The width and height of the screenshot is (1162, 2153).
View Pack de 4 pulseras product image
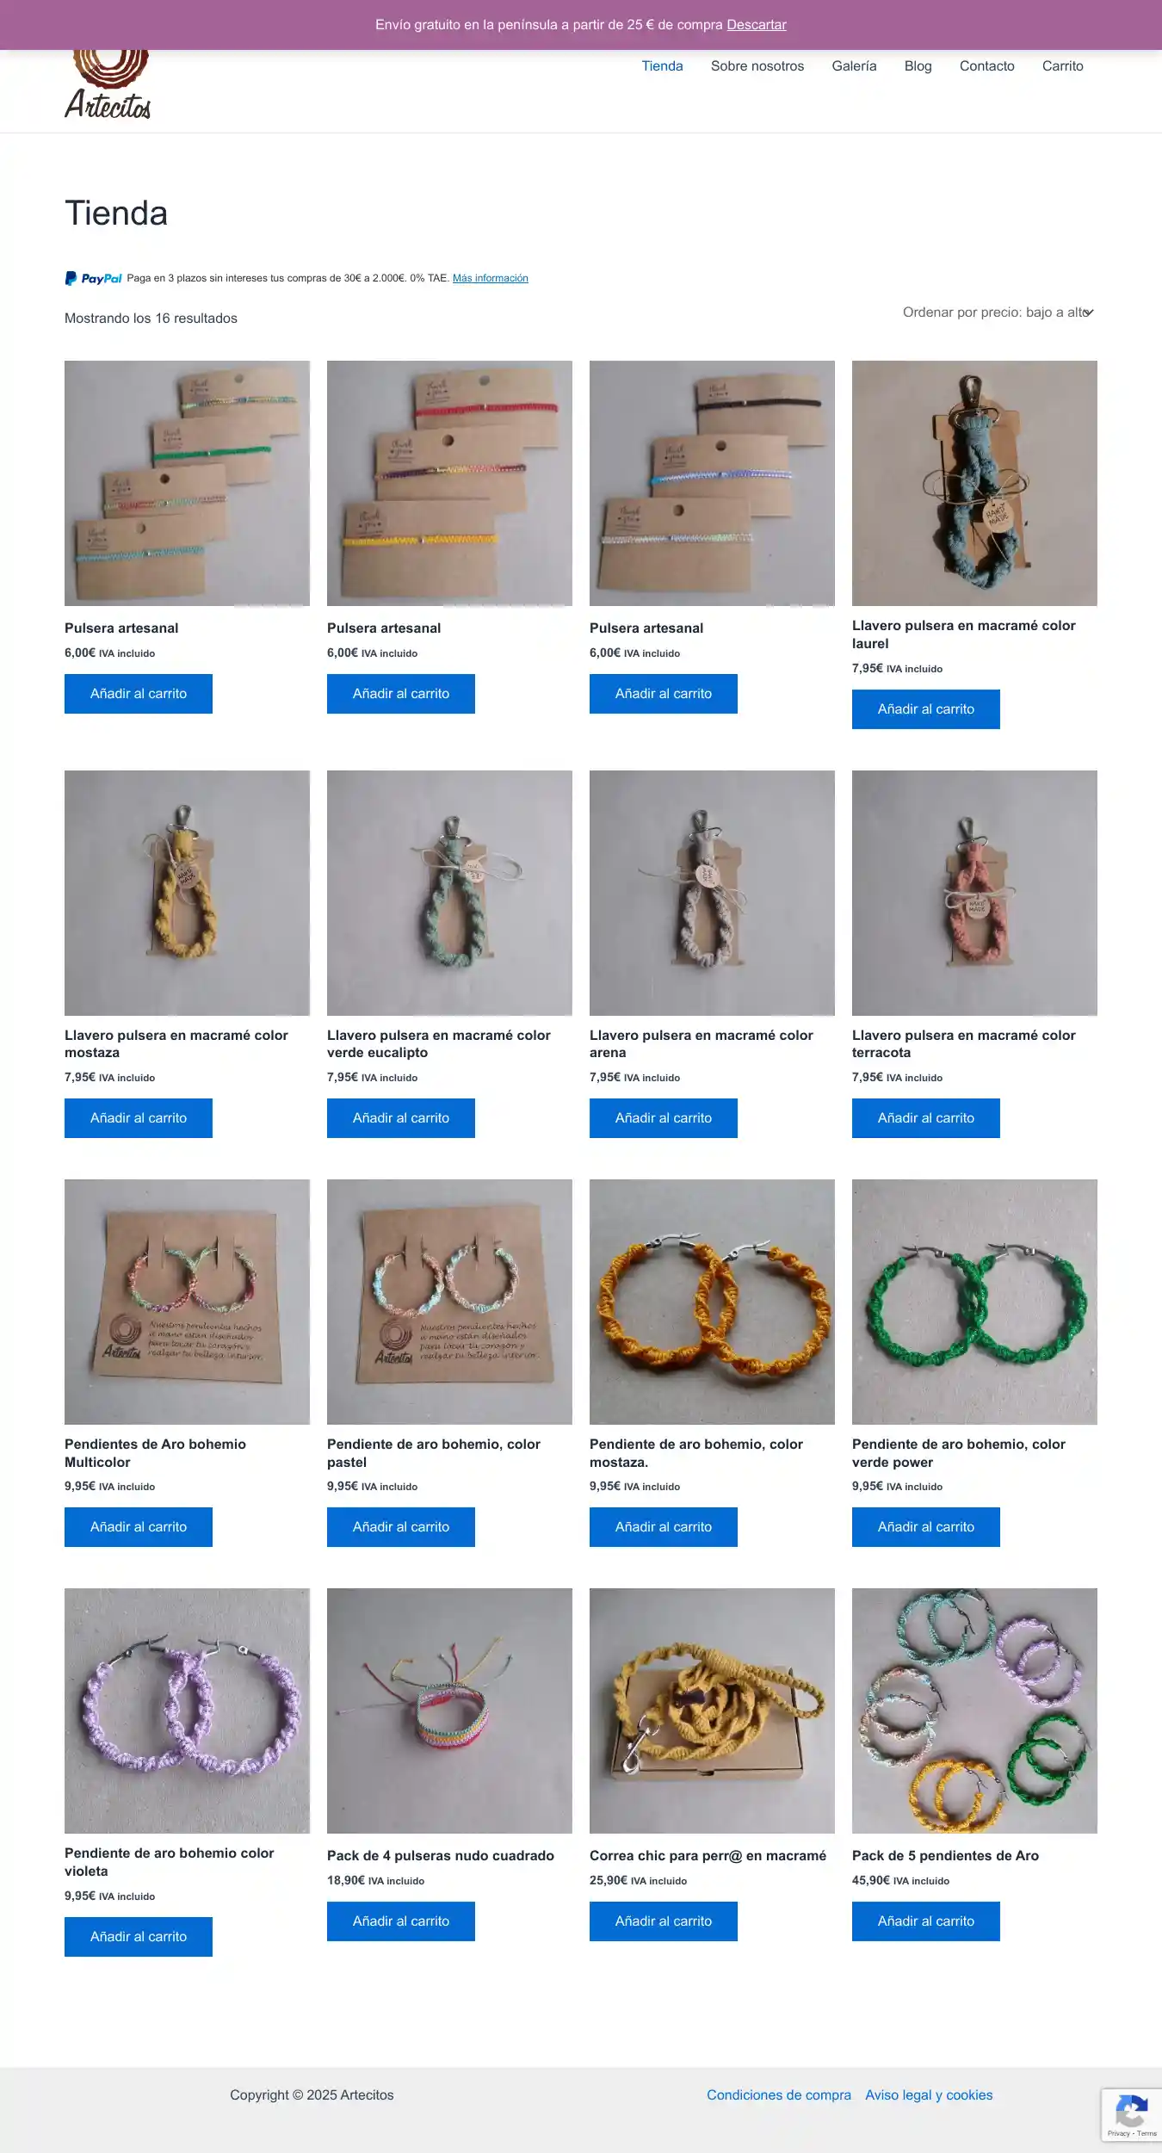tap(449, 1711)
